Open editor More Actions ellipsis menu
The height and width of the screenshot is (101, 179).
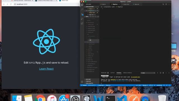(169, 4)
